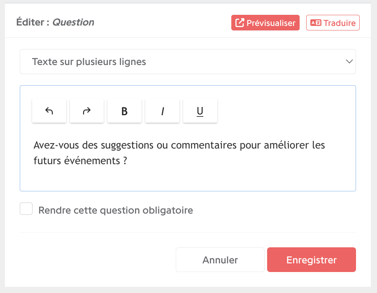Screen dimensions: 377x293
Task: Toggle bold formatting with B
Action: coord(124,111)
